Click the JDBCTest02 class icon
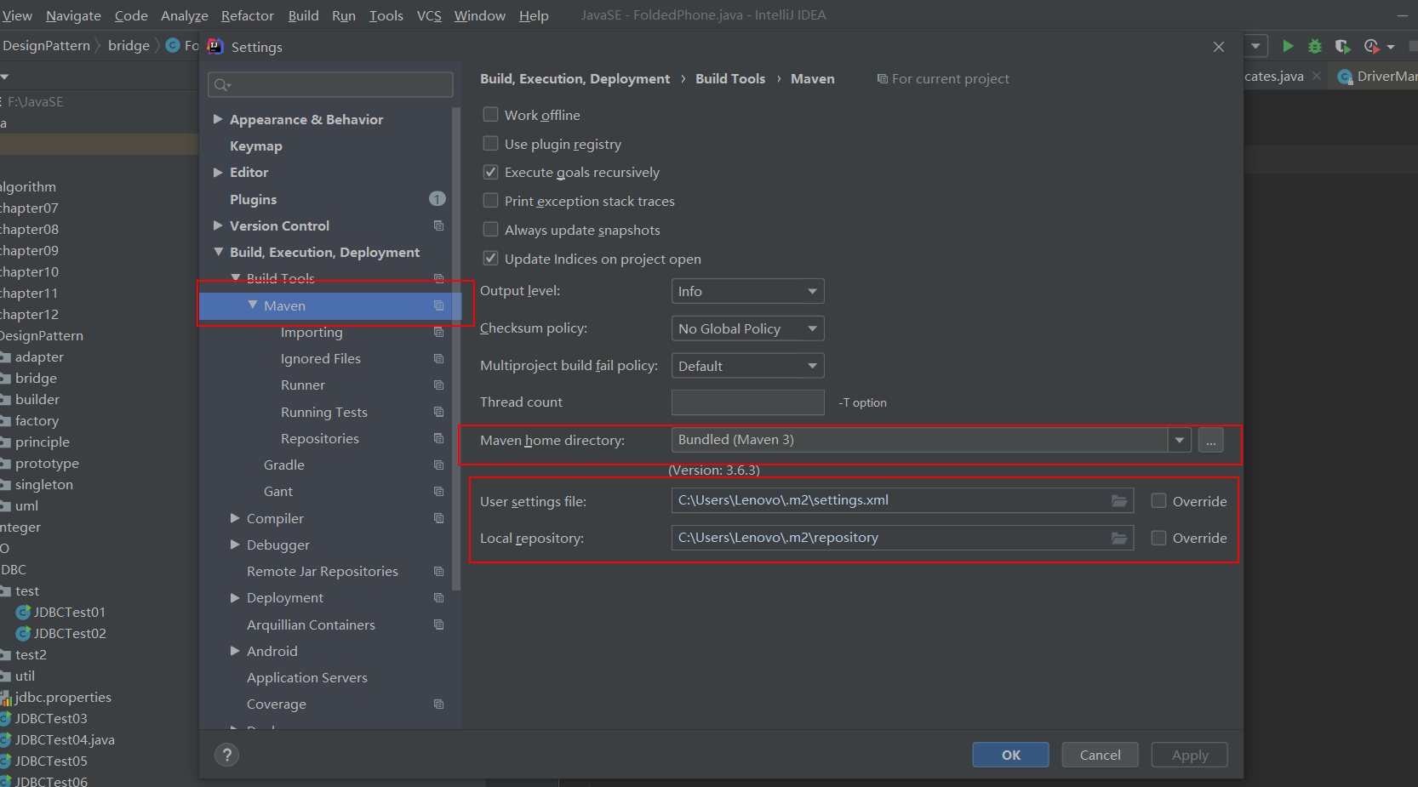The width and height of the screenshot is (1418, 787). tap(24, 633)
